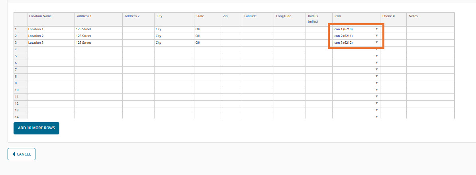Select the Location 1 name cell
This screenshot has width=476, height=175.
pyautogui.click(x=51, y=29)
